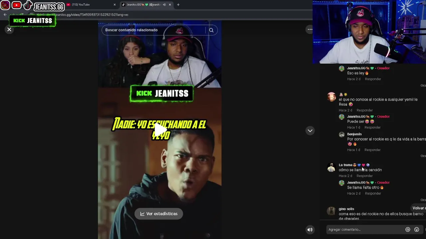426x239 pixels.
Task: Reply to 'Eso es ley' comment
Action: pos(373,79)
